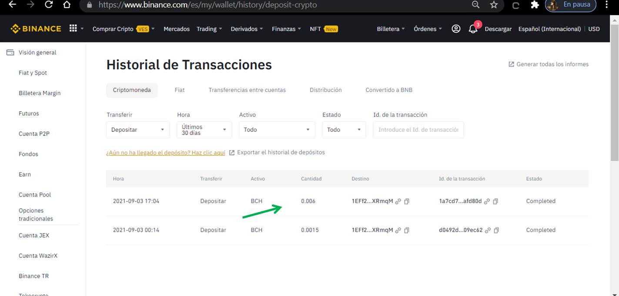Click the browser address bar URL
The height and width of the screenshot is (296, 619).
click(x=207, y=5)
